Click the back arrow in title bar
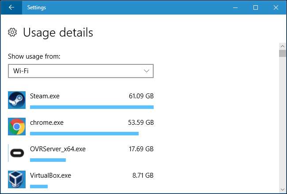This screenshot has height=194, width=287. point(11,7)
